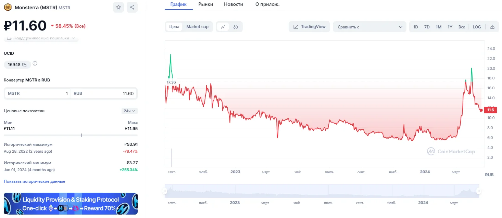The height and width of the screenshot is (218, 502).
Task: Switch chart to Цена view
Action: [x=174, y=27]
